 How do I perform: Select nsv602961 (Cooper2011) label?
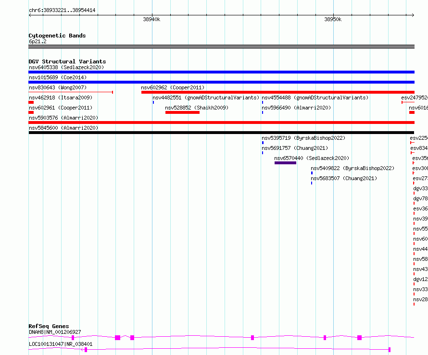(x=61, y=108)
